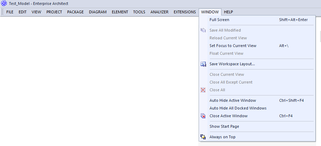Click the Close Active Window icon
Screen dimensions: 321x146
point(203,116)
